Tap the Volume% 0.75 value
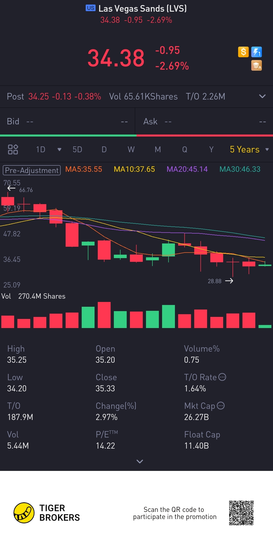The width and height of the screenshot is (273, 555). 192,360
